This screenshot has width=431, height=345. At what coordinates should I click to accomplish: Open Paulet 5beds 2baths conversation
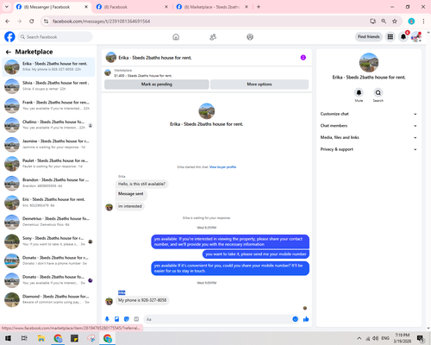(48, 164)
